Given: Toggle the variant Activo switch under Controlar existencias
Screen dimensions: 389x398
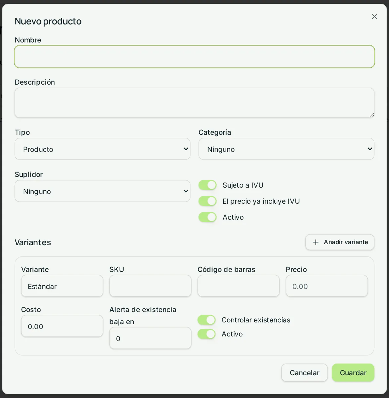Looking at the screenshot, I should 207,334.
